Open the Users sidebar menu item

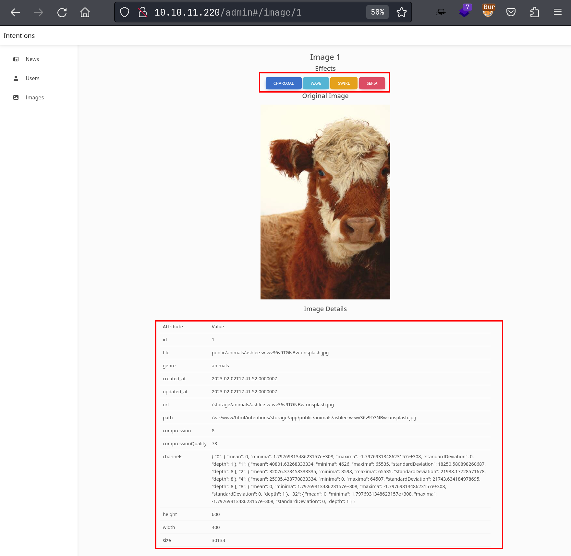pyautogui.click(x=39, y=78)
